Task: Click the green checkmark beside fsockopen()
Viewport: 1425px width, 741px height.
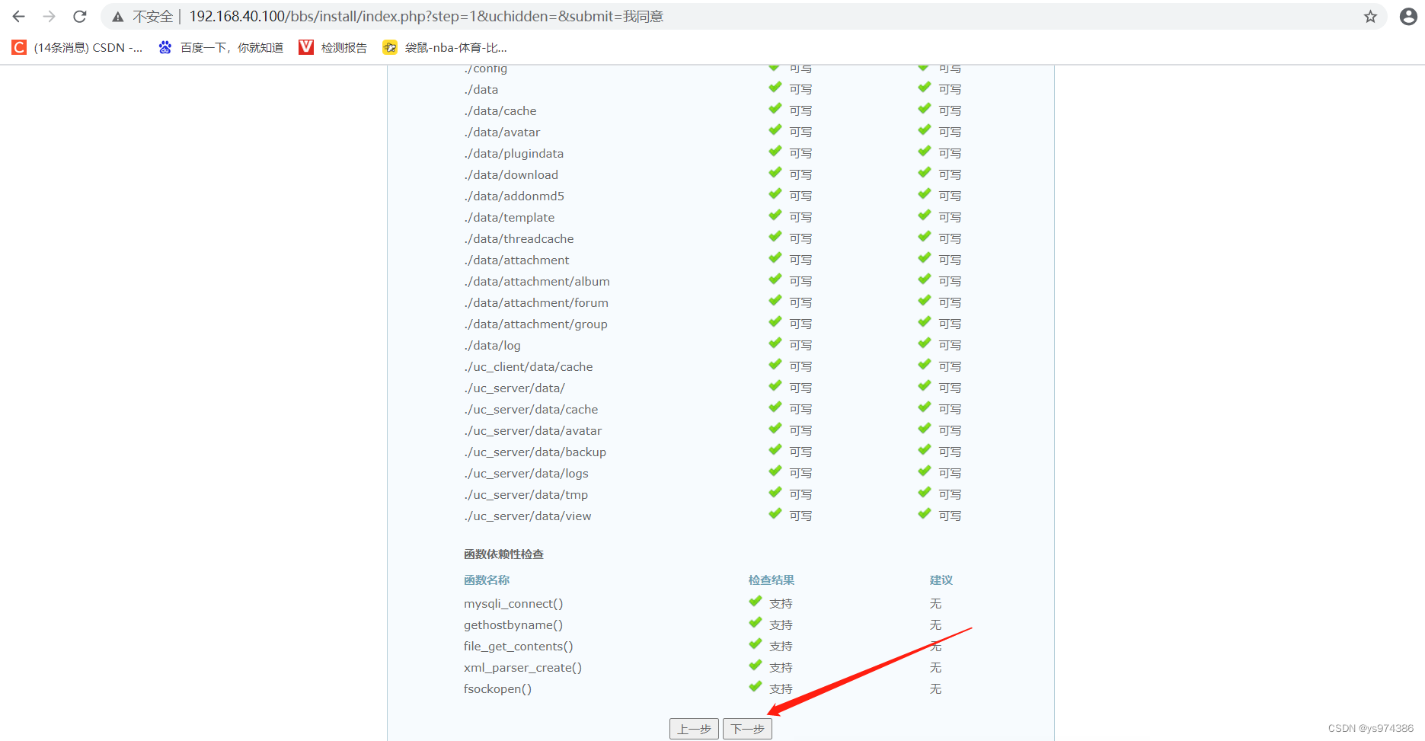Action: pyautogui.click(x=756, y=687)
